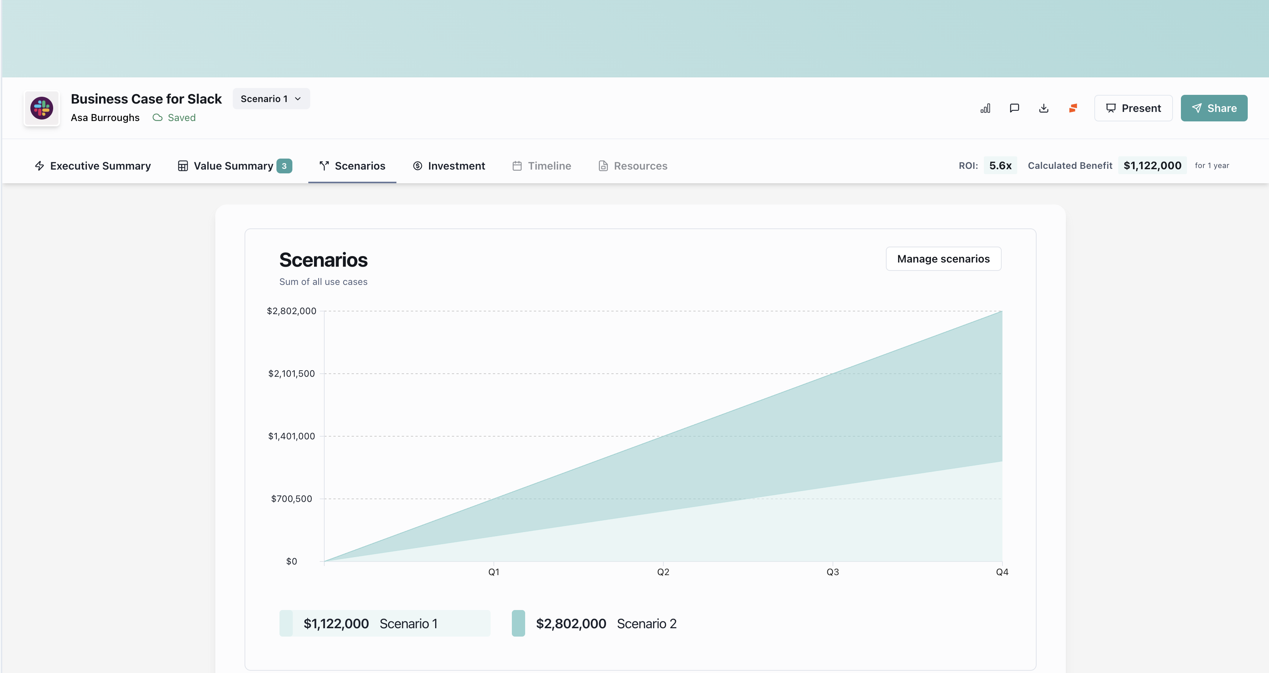The width and height of the screenshot is (1269, 673).
Task: Click the cloud Saved status icon
Action: pos(158,118)
